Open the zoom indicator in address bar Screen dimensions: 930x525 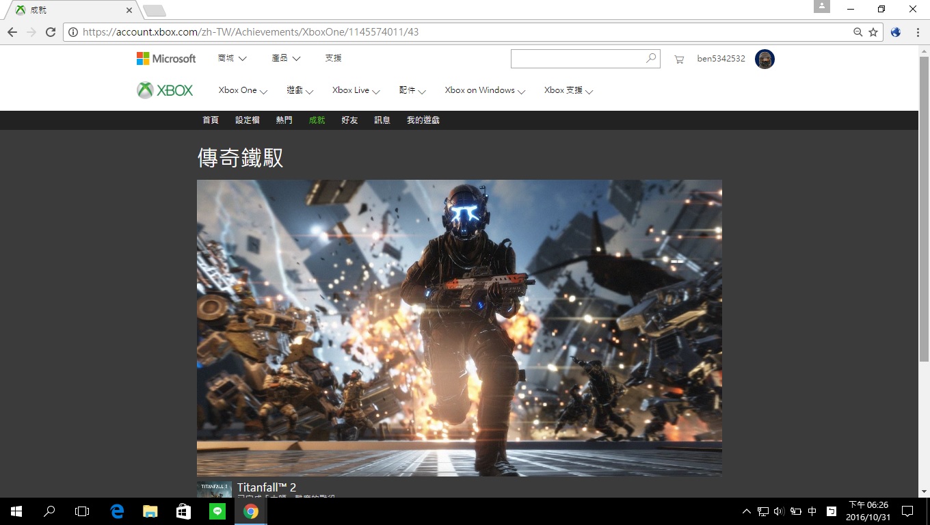coord(858,32)
